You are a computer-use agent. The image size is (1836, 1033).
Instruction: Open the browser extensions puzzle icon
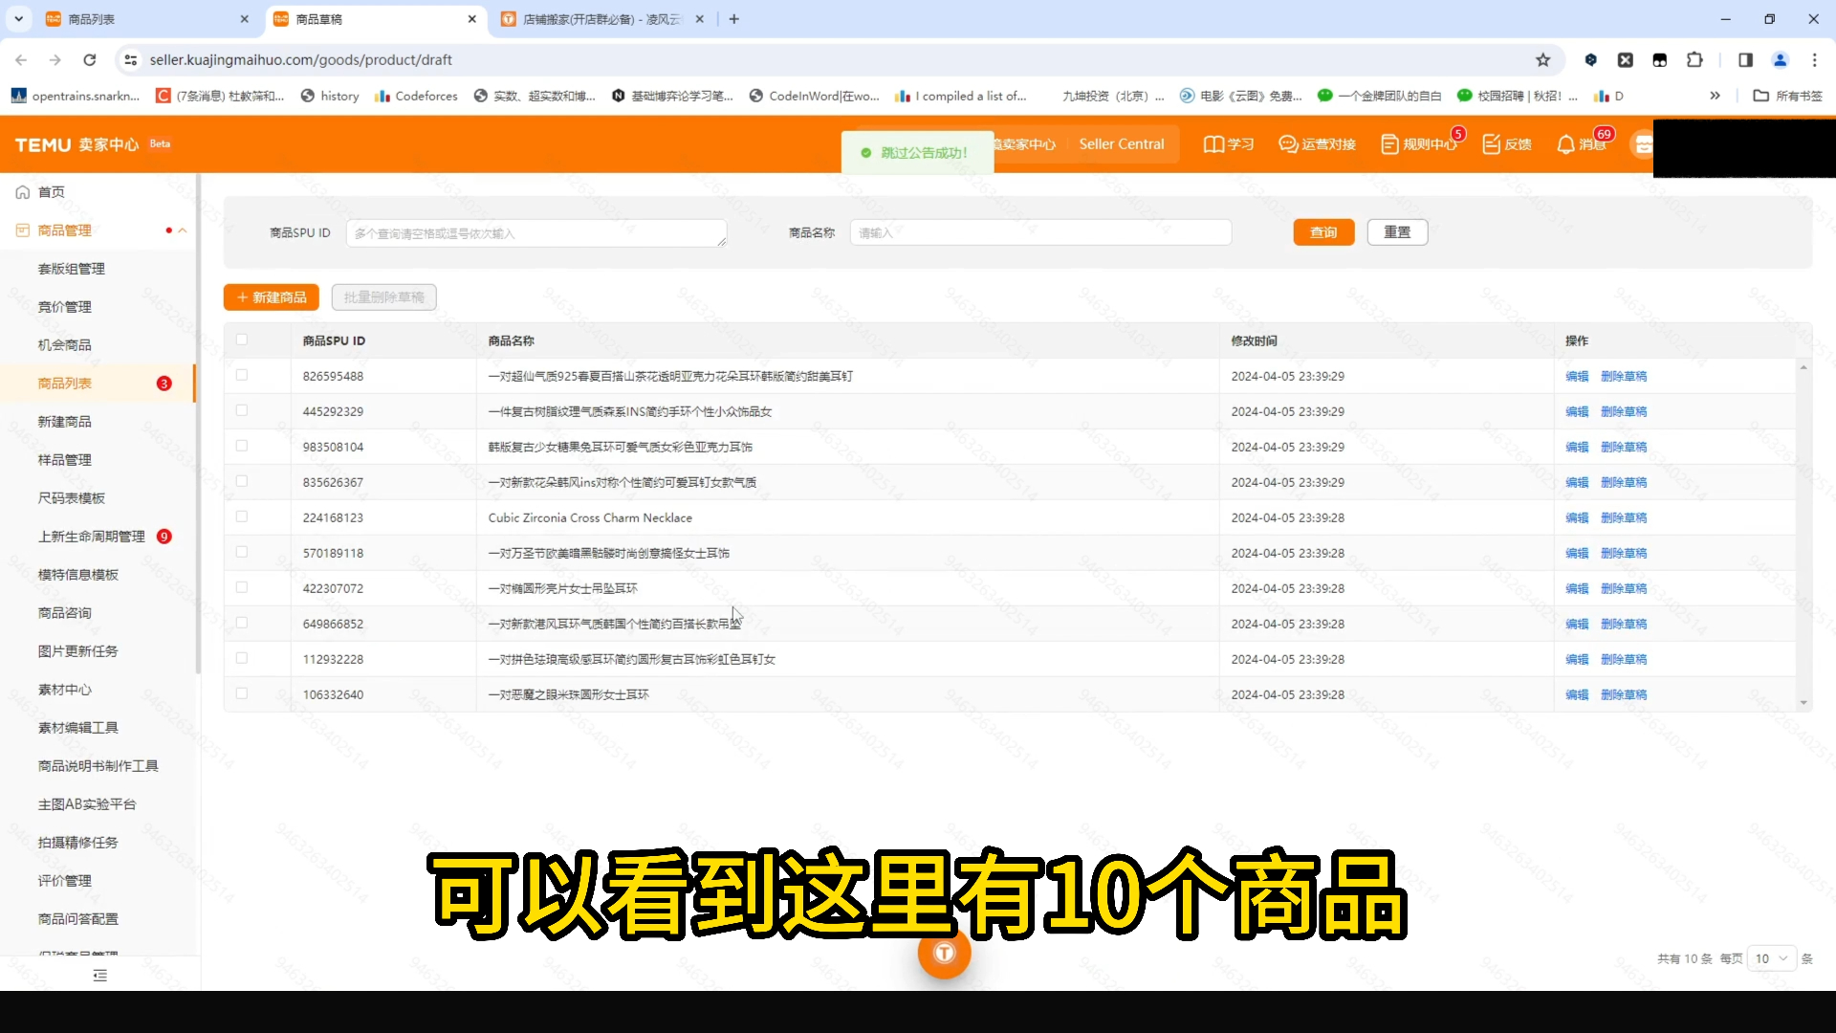click(x=1694, y=59)
